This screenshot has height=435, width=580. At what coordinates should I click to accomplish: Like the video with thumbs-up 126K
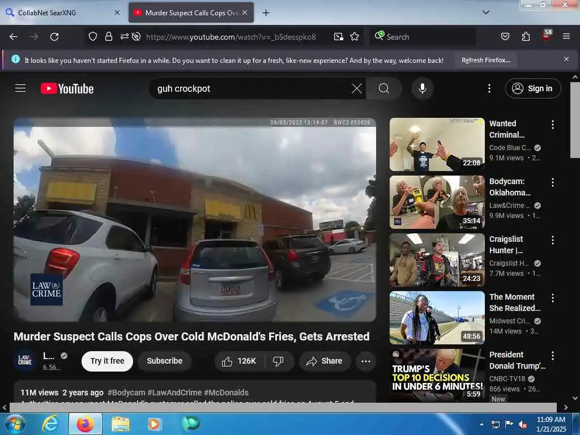(x=240, y=361)
